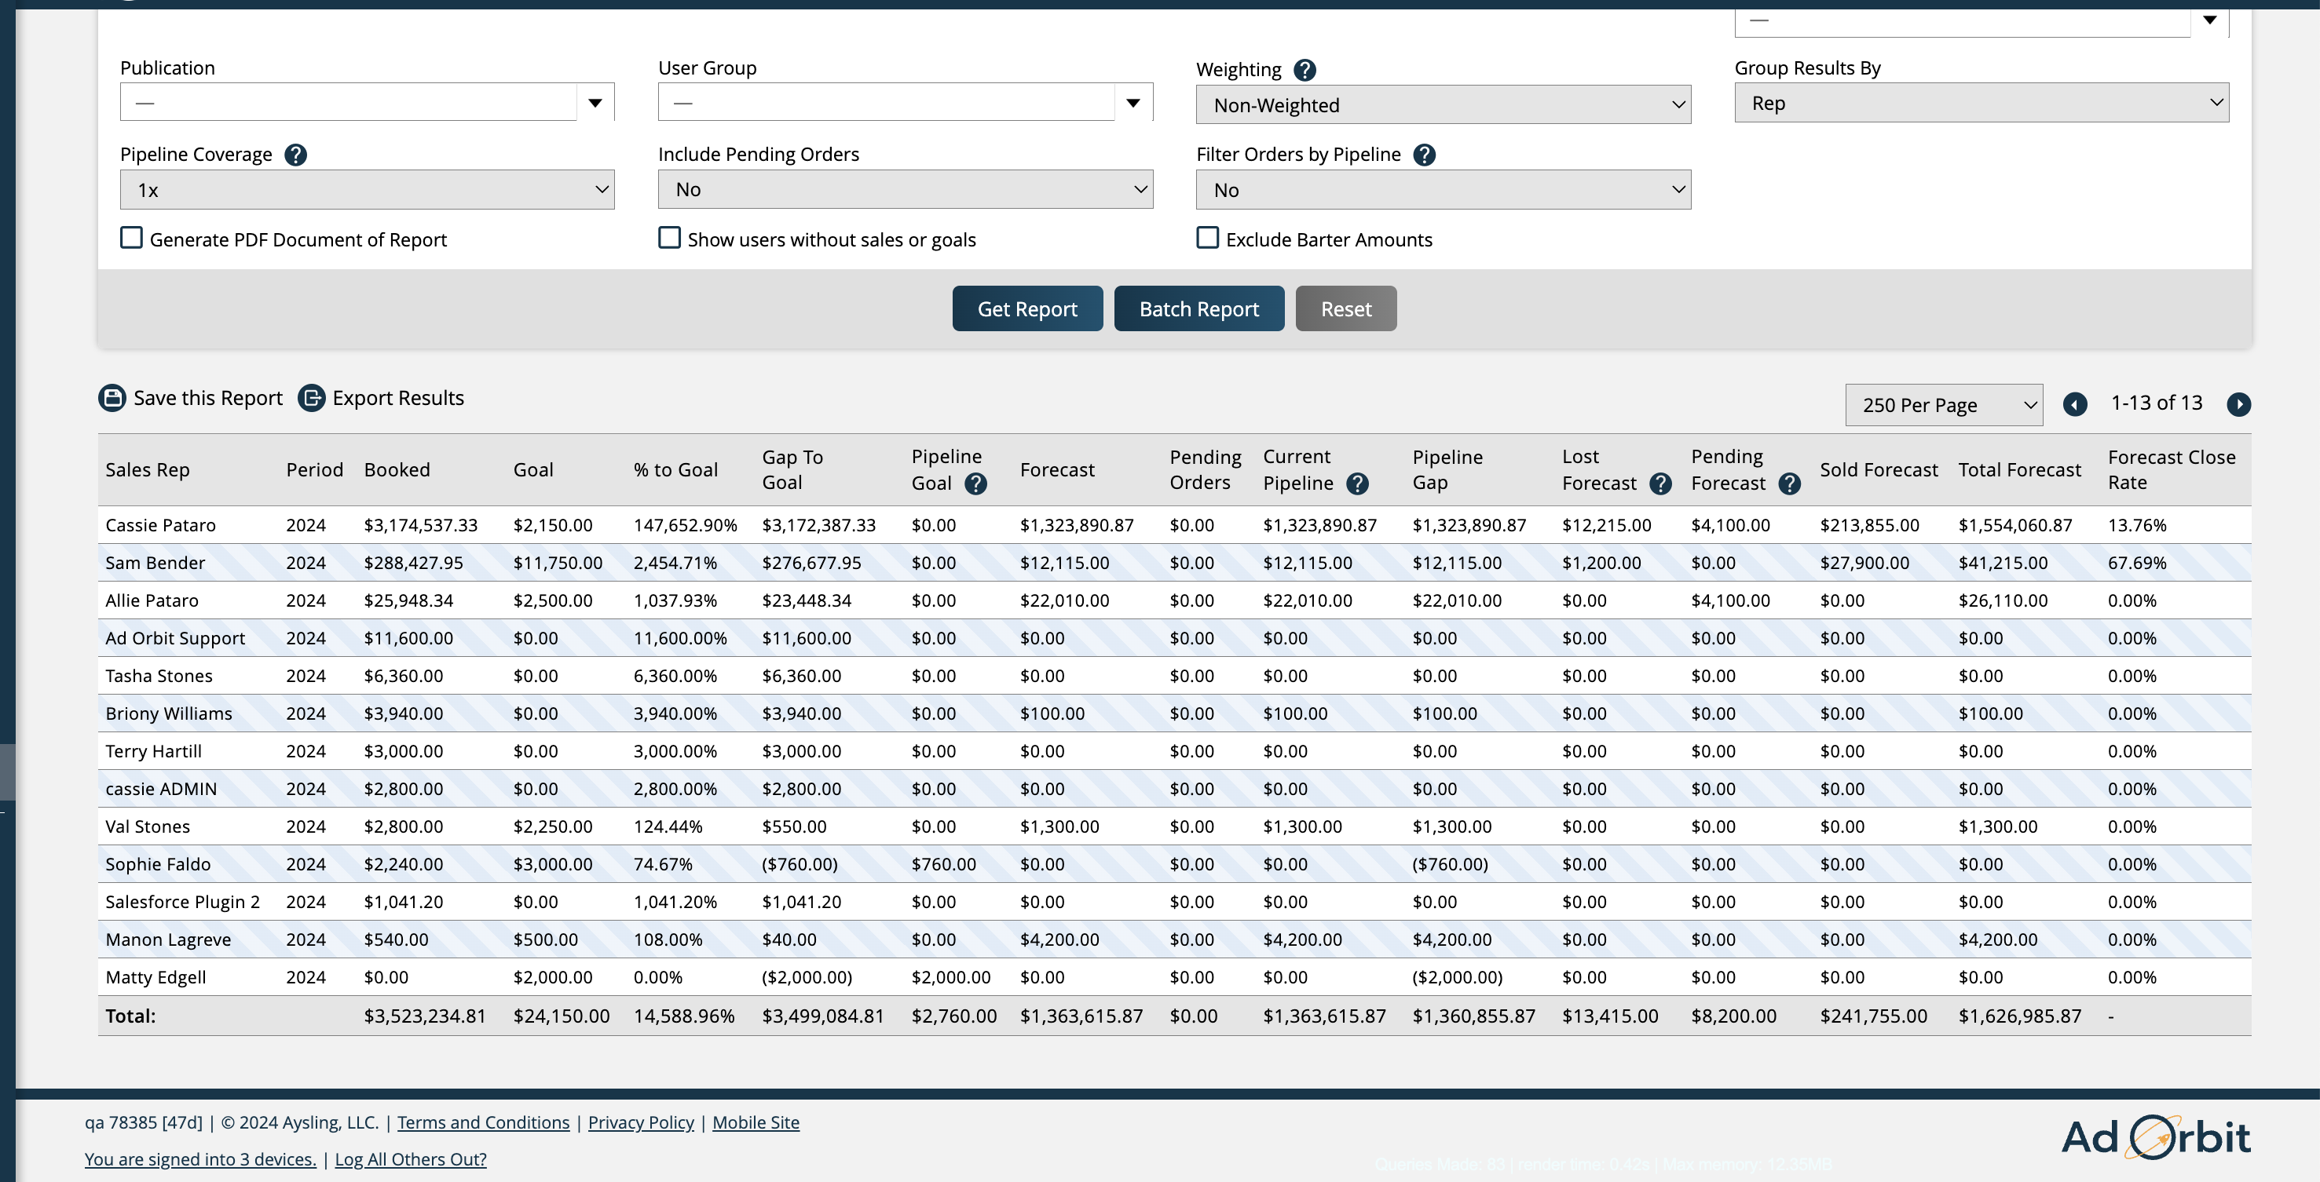Click Log All Others Out link
2320x1182 pixels.
(x=411, y=1158)
